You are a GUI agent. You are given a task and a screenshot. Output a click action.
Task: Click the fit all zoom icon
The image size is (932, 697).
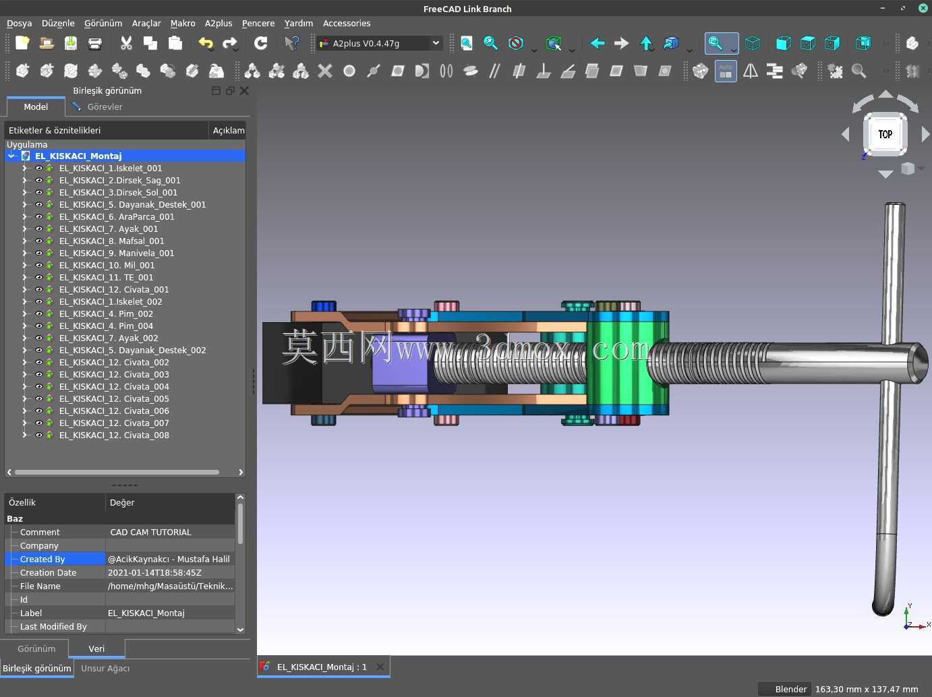467,43
